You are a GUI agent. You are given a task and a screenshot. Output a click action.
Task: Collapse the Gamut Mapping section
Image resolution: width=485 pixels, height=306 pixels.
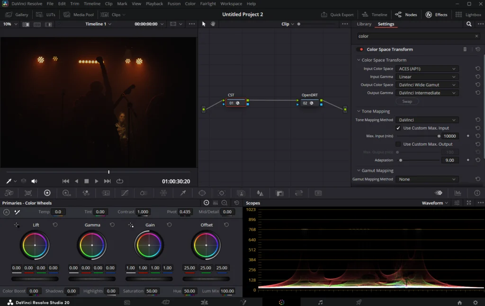click(x=359, y=171)
